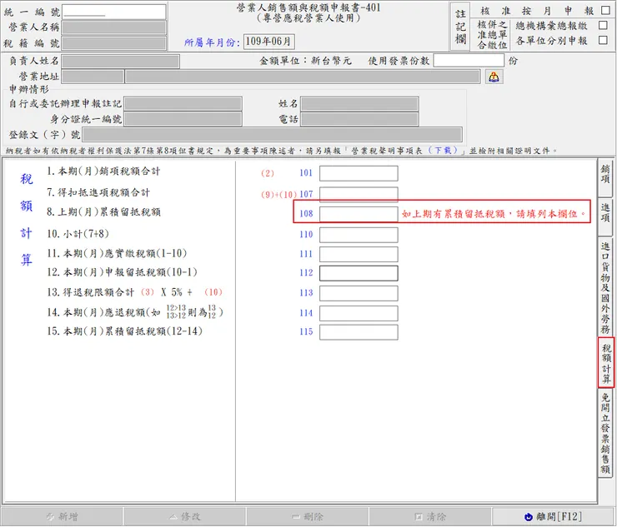Click the 自行或委託辦理申報註記 field
The image size is (617, 527).
(183, 104)
